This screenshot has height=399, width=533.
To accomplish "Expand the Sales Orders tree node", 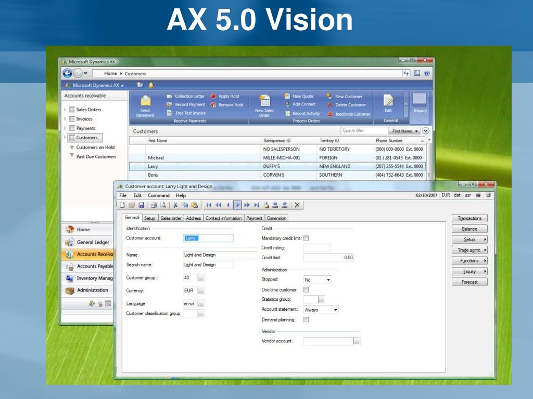I will (65, 110).
